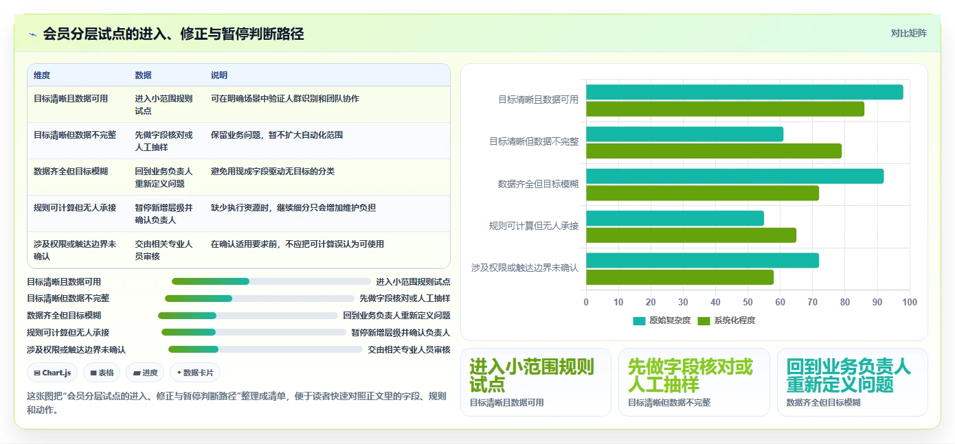This screenshot has height=444, width=955.
Task: Click progress bar for 规则可计算但无人承接
Action: click(x=254, y=332)
